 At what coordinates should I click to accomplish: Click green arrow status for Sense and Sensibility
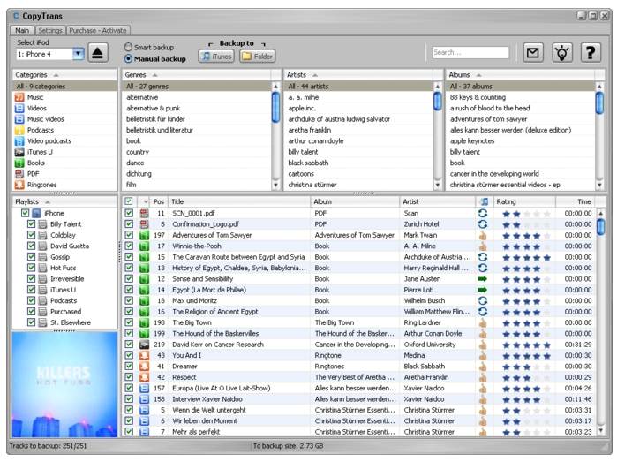pyautogui.click(x=483, y=279)
